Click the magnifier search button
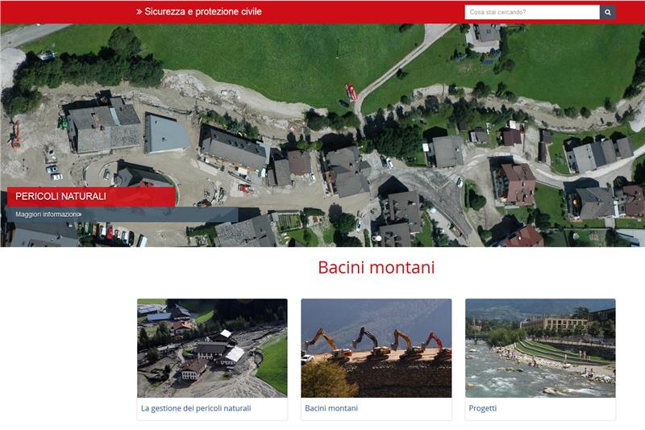 tap(607, 12)
